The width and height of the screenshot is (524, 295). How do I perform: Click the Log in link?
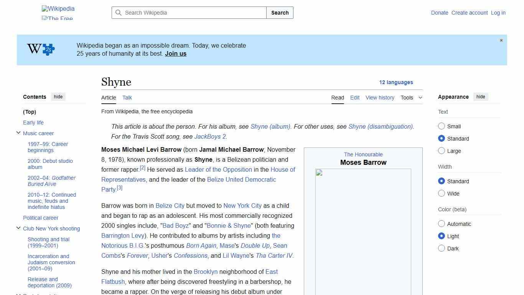[498, 13]
